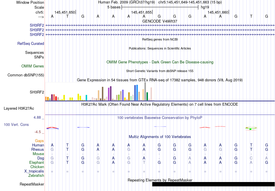Select the Mouse alignment row label

pos(38,154)
